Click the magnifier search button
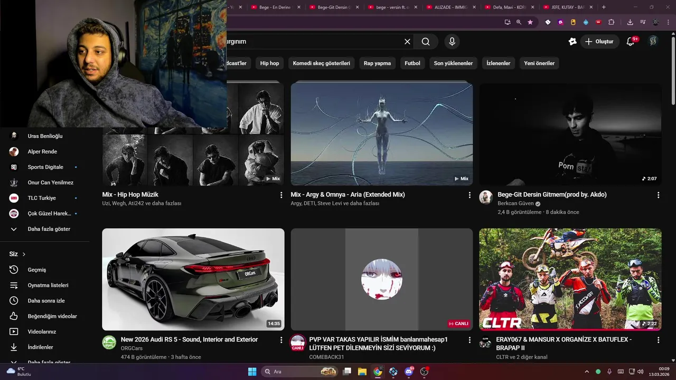Viewport: 676px width, 380px height. point(426,42)
